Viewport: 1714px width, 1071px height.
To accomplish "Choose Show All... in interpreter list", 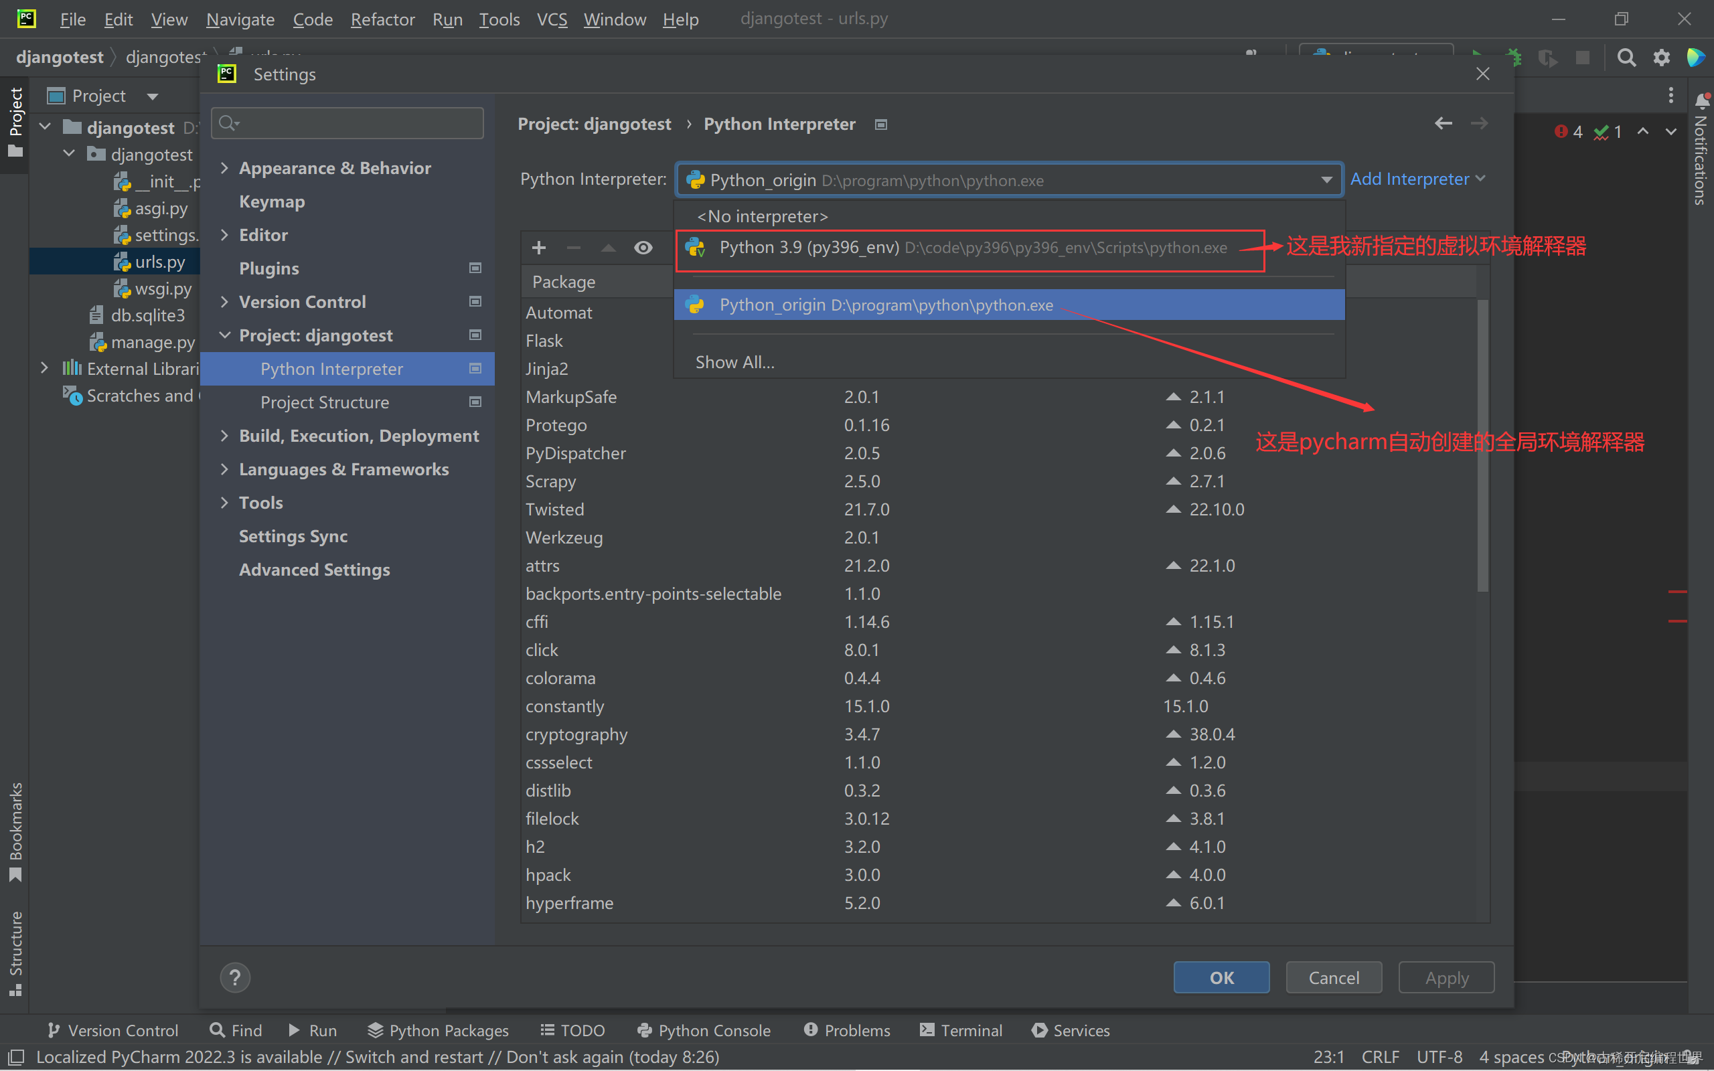I will 1008,362.
